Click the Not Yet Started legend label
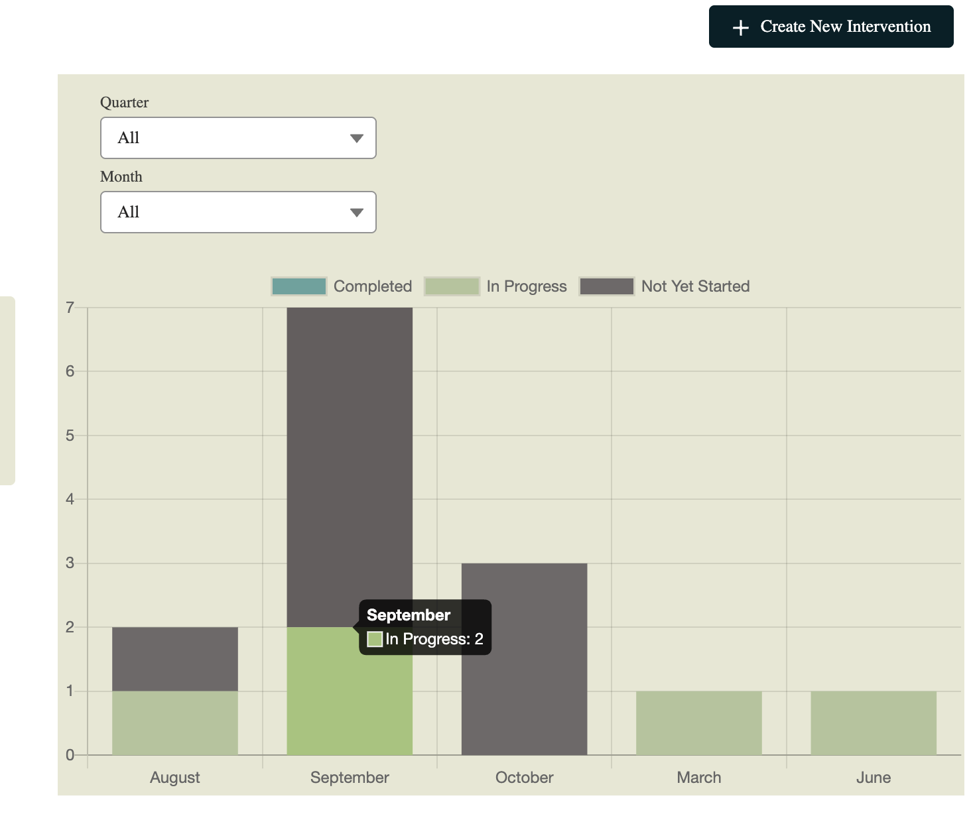Image resolution: width=975 pixels, height=822 pixels. [696, 286]
